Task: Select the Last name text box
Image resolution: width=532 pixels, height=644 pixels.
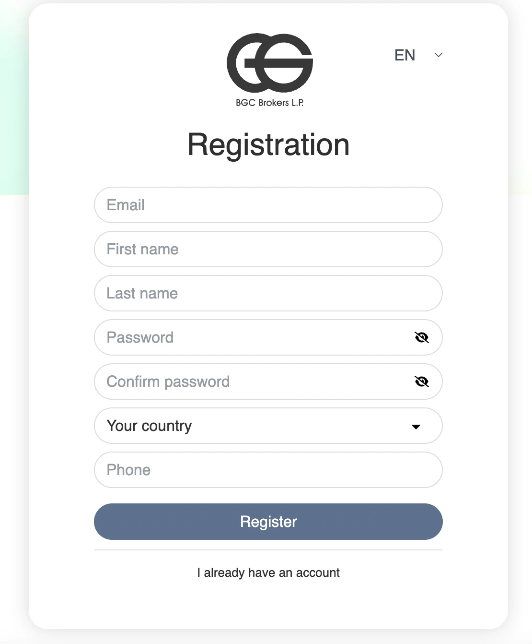Action: (x=268, y=293)
